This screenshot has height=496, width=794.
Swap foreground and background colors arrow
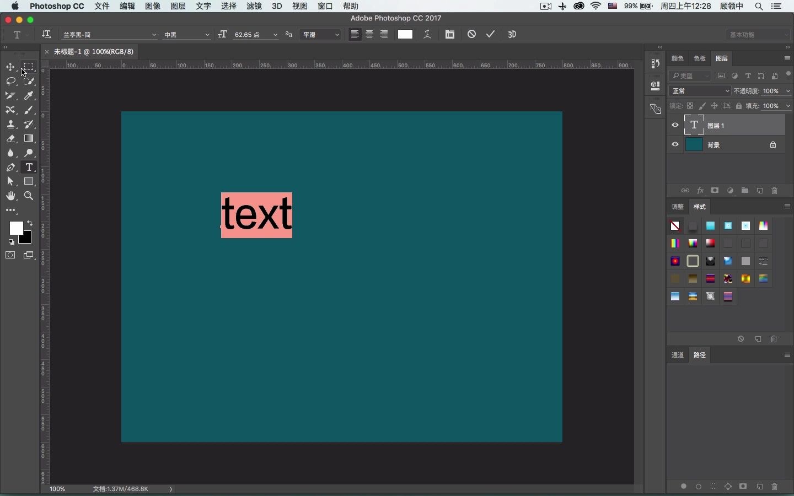tap(30, 223)
